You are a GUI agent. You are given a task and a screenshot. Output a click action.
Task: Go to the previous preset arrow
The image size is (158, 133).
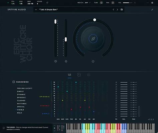113,10
